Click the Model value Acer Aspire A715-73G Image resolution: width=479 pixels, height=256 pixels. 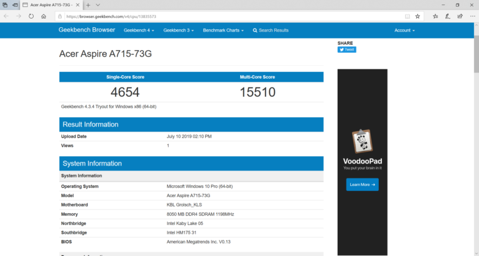pos(188,195)
